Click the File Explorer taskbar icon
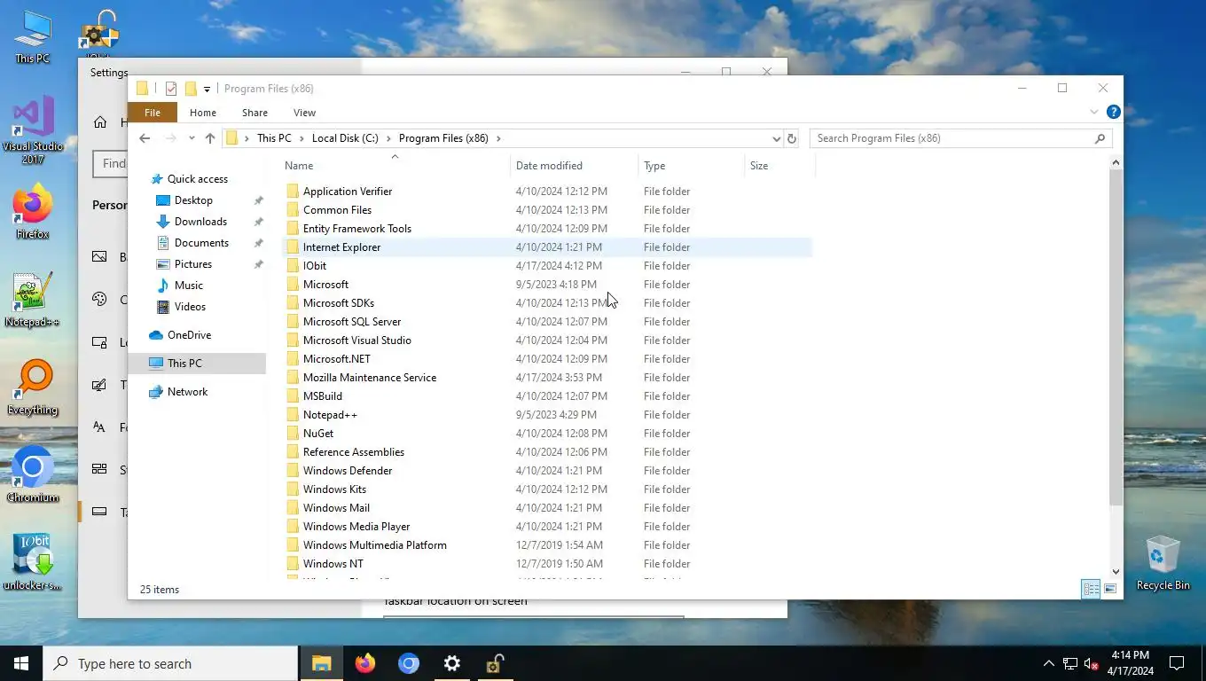The image size is (1206, 681). click(x=321, y=663)
